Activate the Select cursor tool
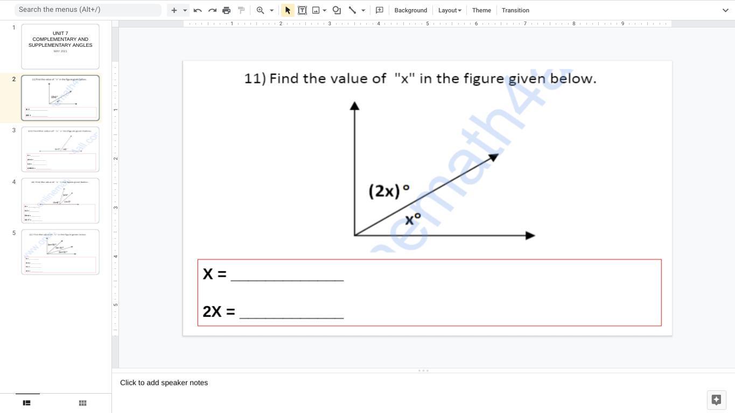This screenshot has width=735, height=413. tap(288, 10)
